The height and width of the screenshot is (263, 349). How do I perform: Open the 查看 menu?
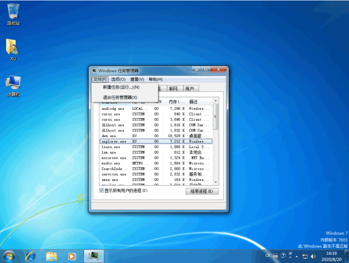pyautogui.click(x=137, y=79)
